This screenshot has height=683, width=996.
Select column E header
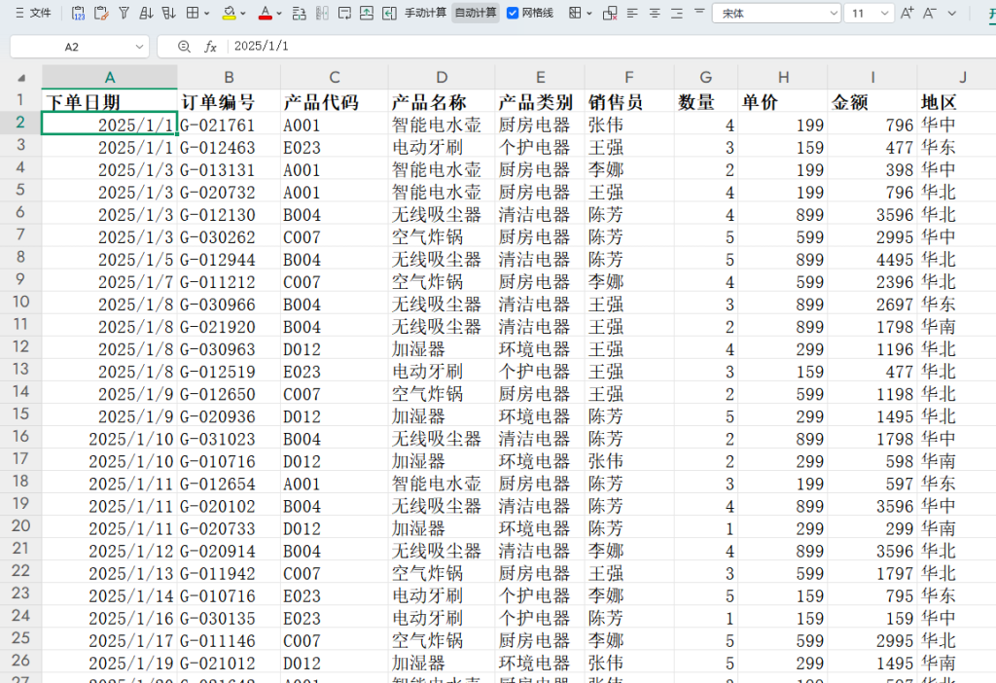click(x=540, y=77)
